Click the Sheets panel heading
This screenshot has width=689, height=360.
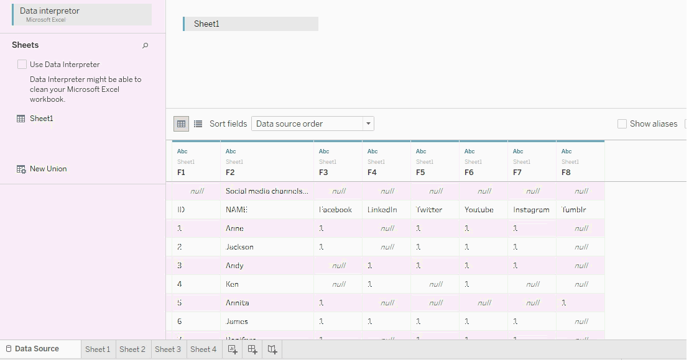coord(25,45)
